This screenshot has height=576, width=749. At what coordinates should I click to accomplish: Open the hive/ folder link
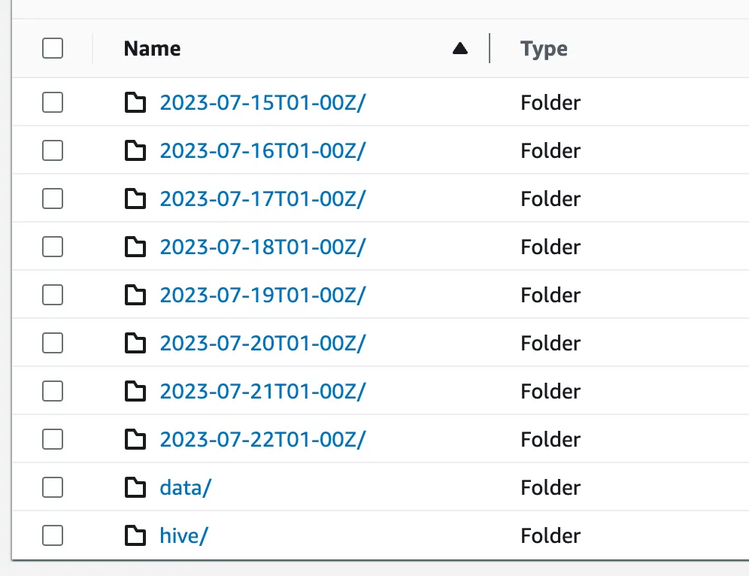pos(183,535)
